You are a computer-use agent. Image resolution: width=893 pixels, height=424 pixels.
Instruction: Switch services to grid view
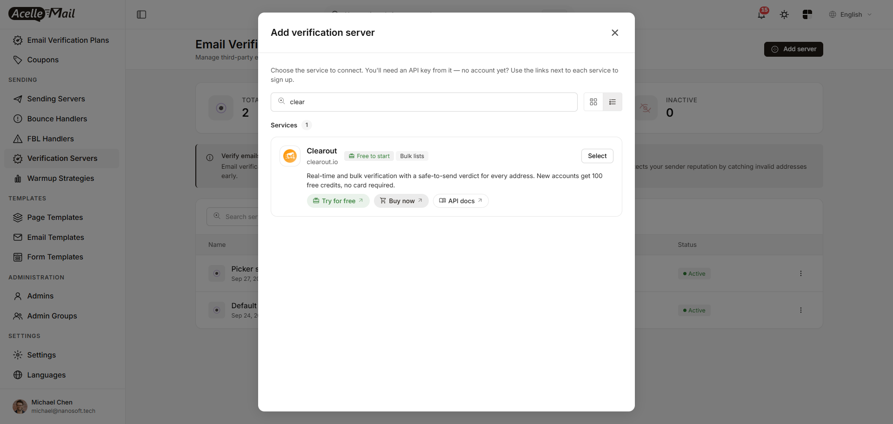593,102
